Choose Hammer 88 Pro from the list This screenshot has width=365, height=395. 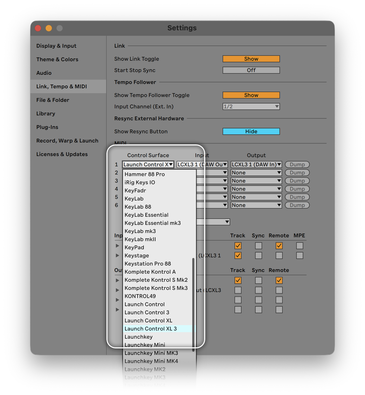pos(158,174)
